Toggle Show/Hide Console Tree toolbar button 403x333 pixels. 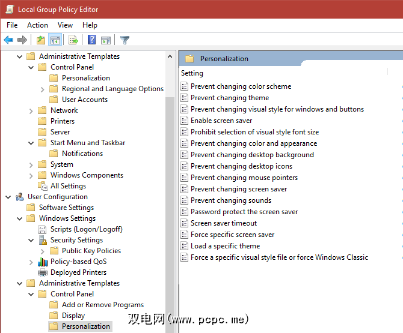click(x=55, y=40)
